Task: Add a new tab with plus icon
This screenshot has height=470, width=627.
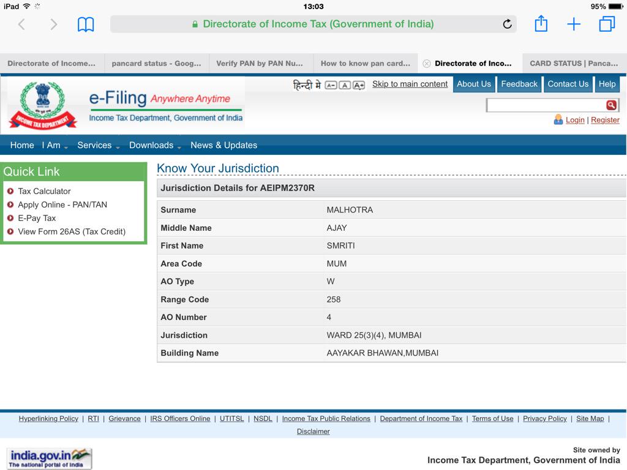Action: click(574, 24)
